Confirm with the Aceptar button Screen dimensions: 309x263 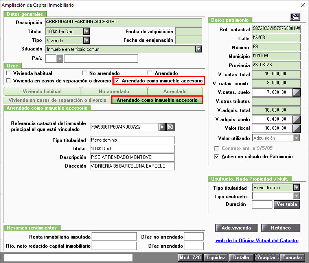267,257
